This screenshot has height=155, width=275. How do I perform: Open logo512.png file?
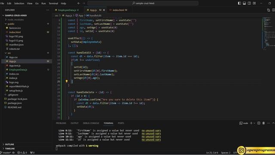(16, 40)
